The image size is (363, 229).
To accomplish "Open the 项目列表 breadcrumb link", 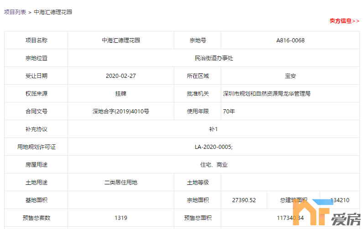I will 15,12.
